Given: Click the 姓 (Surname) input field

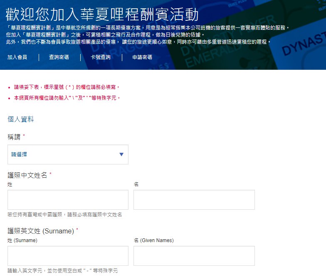Looking at the screenshot, I should pyautogui.click(x=68, y=256).
